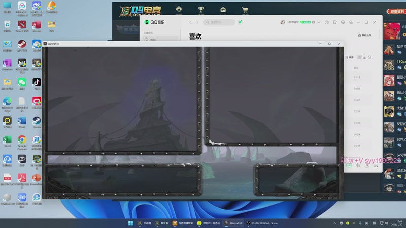Screen dimensions: 406x228
Task: Click the 09电竞 logo
Action: [141, 11]
